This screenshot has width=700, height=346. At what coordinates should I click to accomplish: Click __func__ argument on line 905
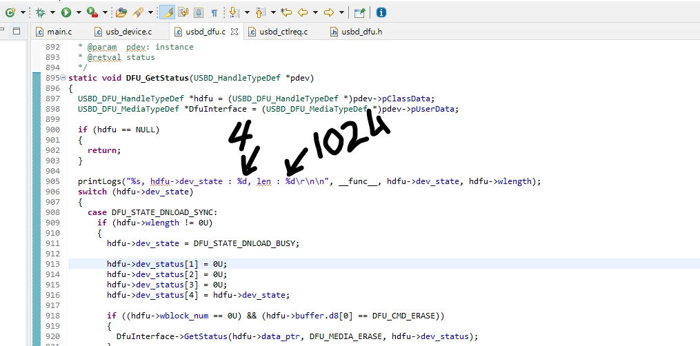click(358, 181)
